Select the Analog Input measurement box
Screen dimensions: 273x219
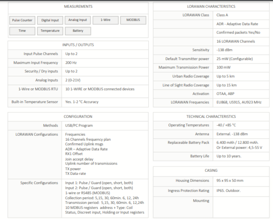[78, 20]
